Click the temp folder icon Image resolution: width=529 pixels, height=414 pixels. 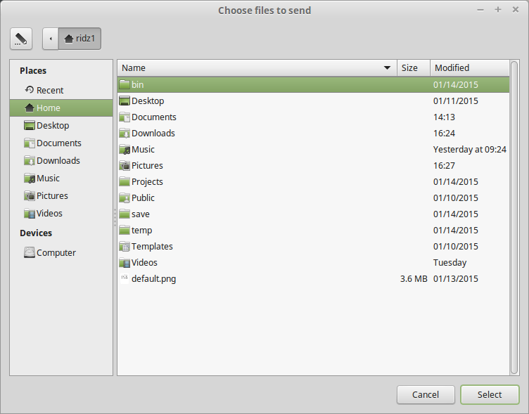[x=125, y=230]
